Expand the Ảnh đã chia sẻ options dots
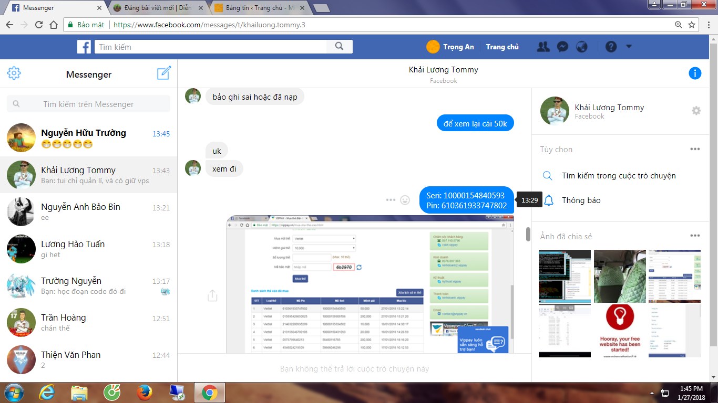This screenshot has height=403, width=718. pyautogui.click(x=695, y=236)
